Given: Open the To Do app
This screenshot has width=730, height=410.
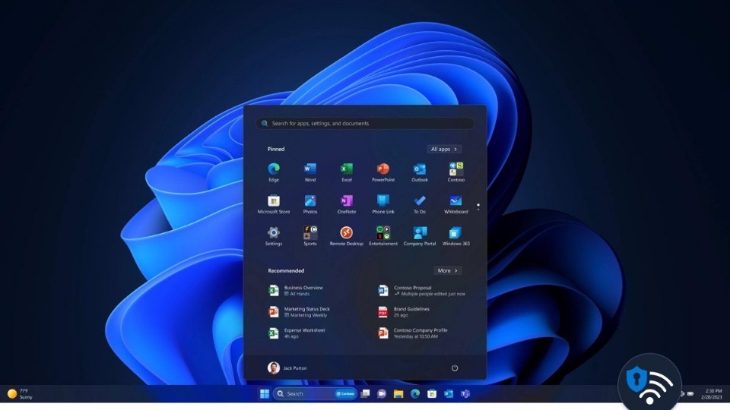Looking at the screenshot, I should 420,204.
